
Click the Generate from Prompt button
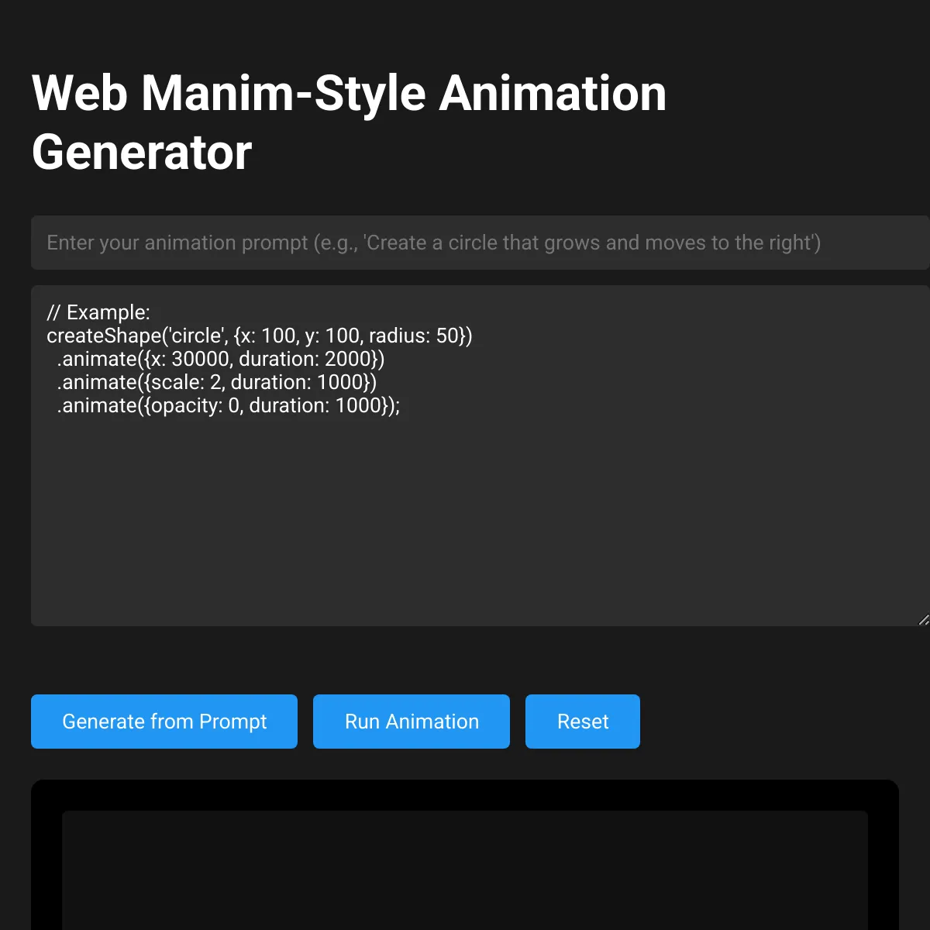[x=164, y=722]
